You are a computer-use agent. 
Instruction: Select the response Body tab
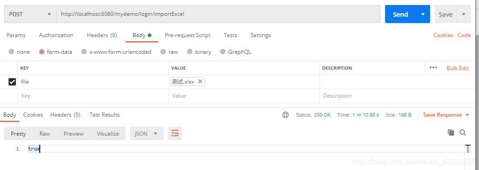click(9, 115)
